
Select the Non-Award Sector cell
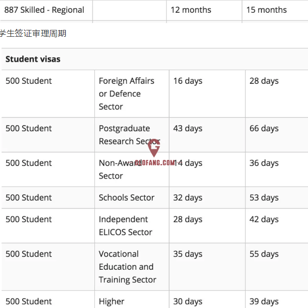pos(132,169)
